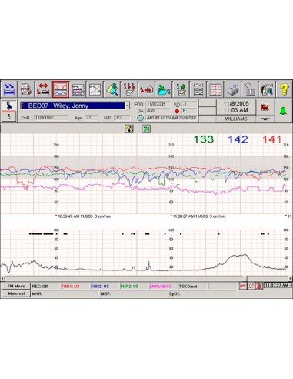Click the printer icon in toolbar

point(233,89)
